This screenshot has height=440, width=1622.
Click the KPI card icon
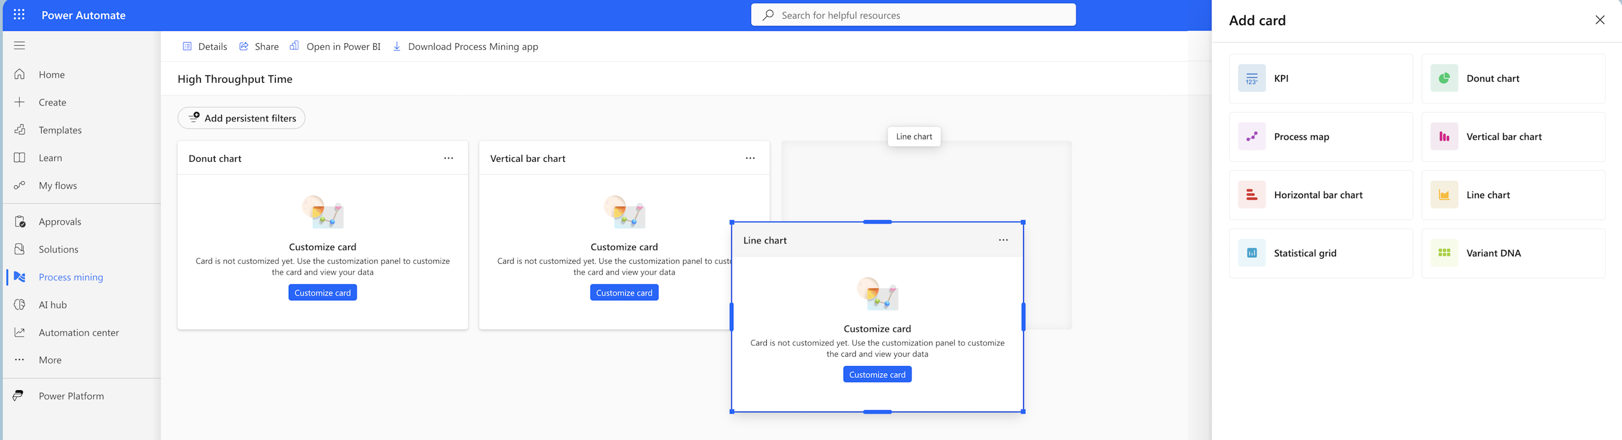pos(1252,79)
